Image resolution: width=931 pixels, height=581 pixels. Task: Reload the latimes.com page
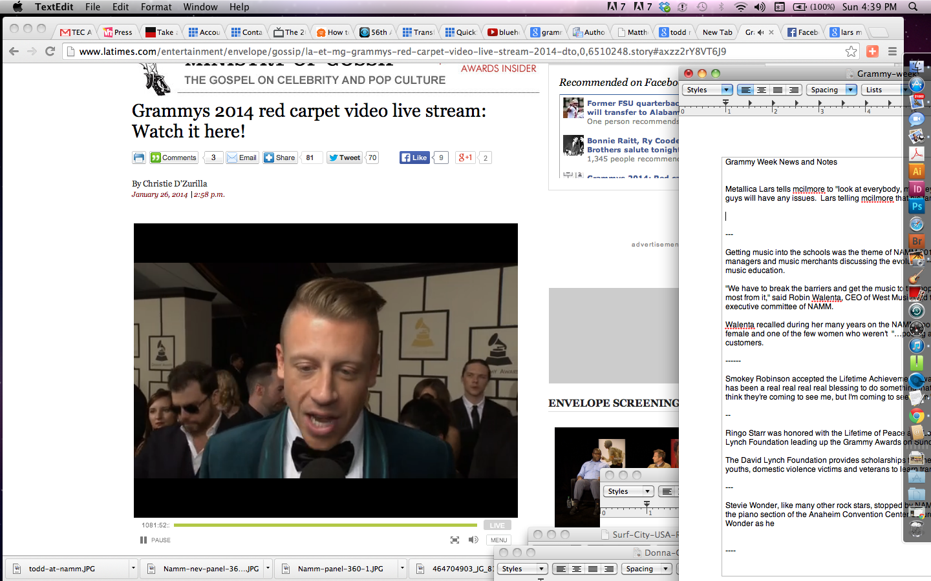pyautogui.click(x=50, y=51)
